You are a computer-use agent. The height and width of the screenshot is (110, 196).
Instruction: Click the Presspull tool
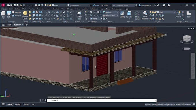click(x=16, y=16)
